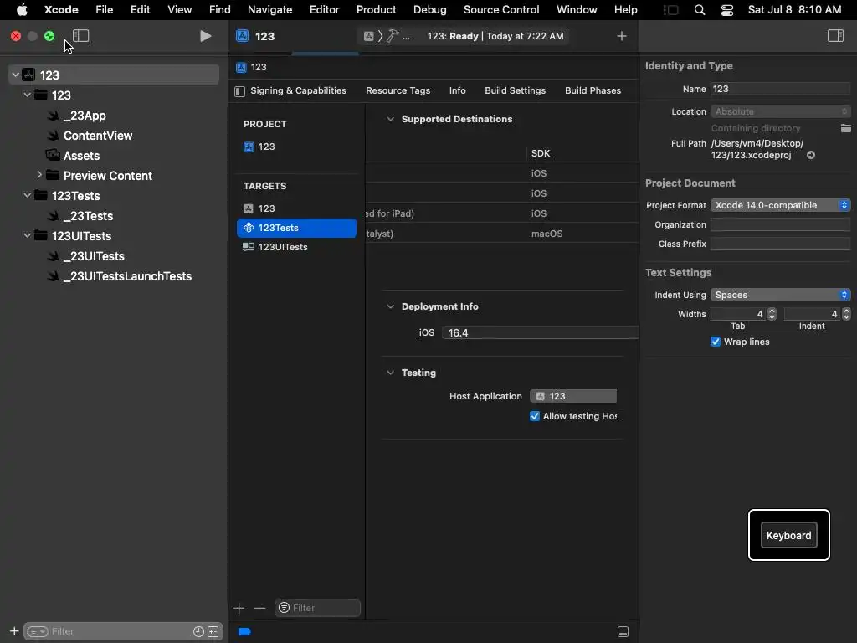Viewport: 857px width, 643px height.
Task: Toggle source-control status filter icon
Action: click(x=213, y=631)
